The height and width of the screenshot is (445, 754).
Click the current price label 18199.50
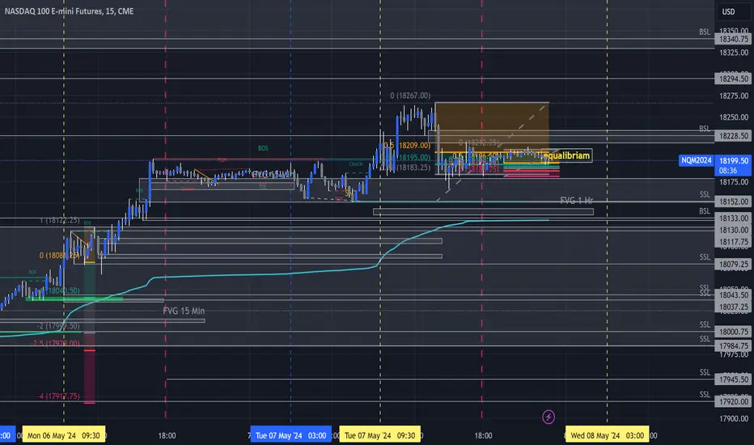[733, 161]
